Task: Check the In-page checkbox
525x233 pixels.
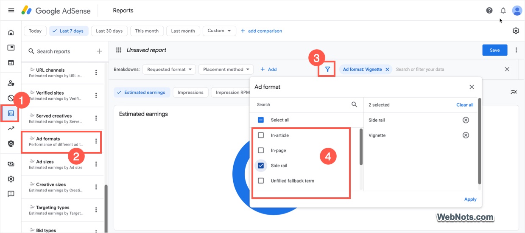Action: click(261, 150)
